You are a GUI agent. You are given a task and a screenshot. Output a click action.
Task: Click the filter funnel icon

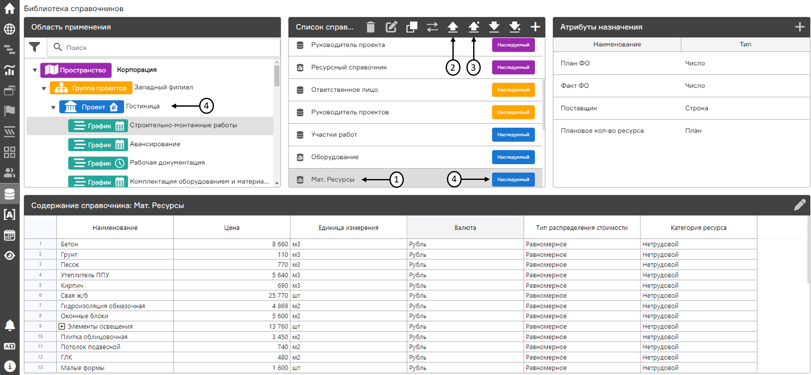click(x=35, y=47)
